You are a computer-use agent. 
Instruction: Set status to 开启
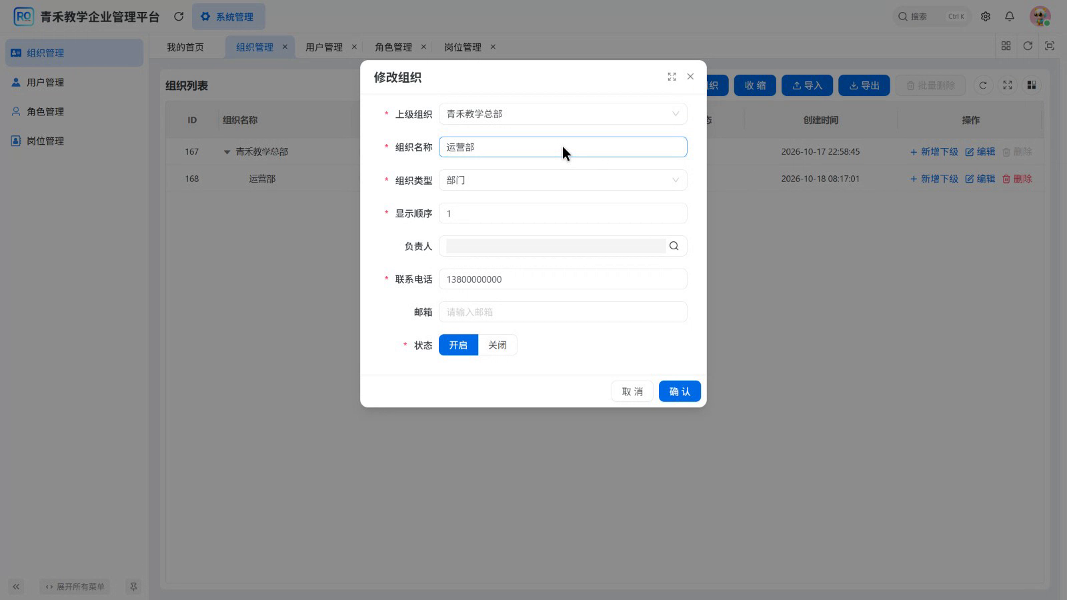click(x=458, y=345)
